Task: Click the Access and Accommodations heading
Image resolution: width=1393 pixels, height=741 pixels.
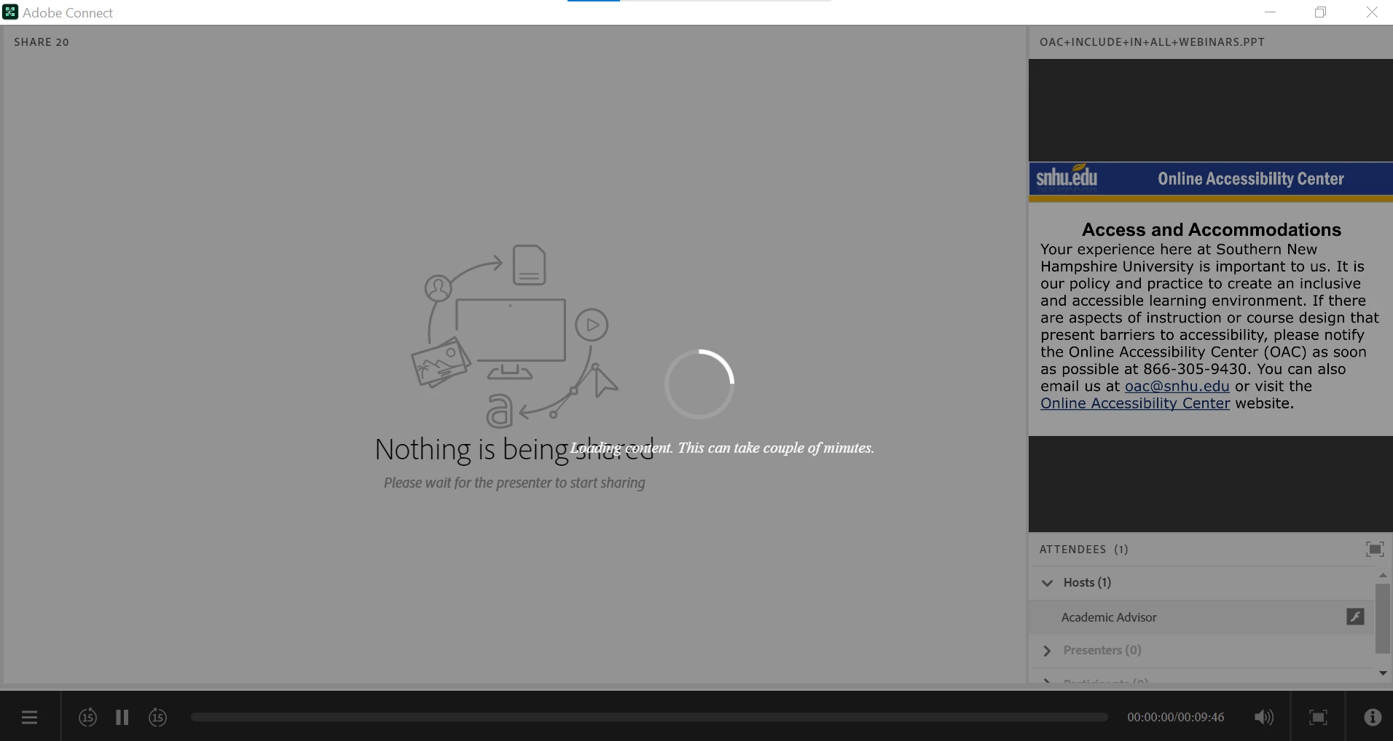Action: (1211, 230)
